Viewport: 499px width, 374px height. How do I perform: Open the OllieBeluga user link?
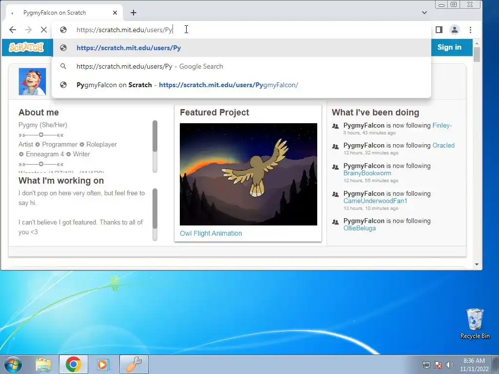click(x=360, y=228)
